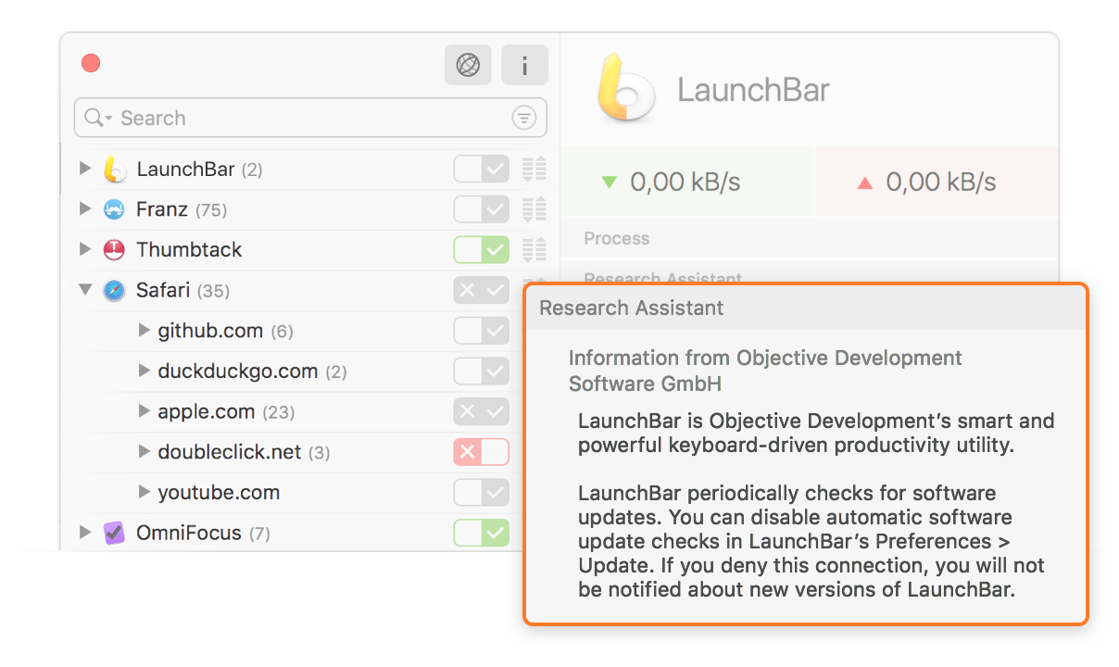Select the Safari (35) row label

(182, 291)
